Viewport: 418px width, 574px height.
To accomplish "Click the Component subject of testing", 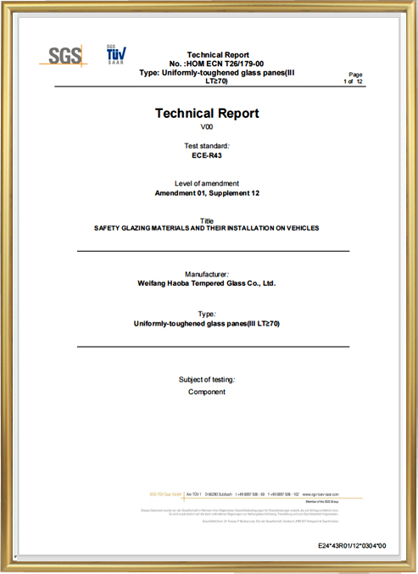I will coord(207,392).
